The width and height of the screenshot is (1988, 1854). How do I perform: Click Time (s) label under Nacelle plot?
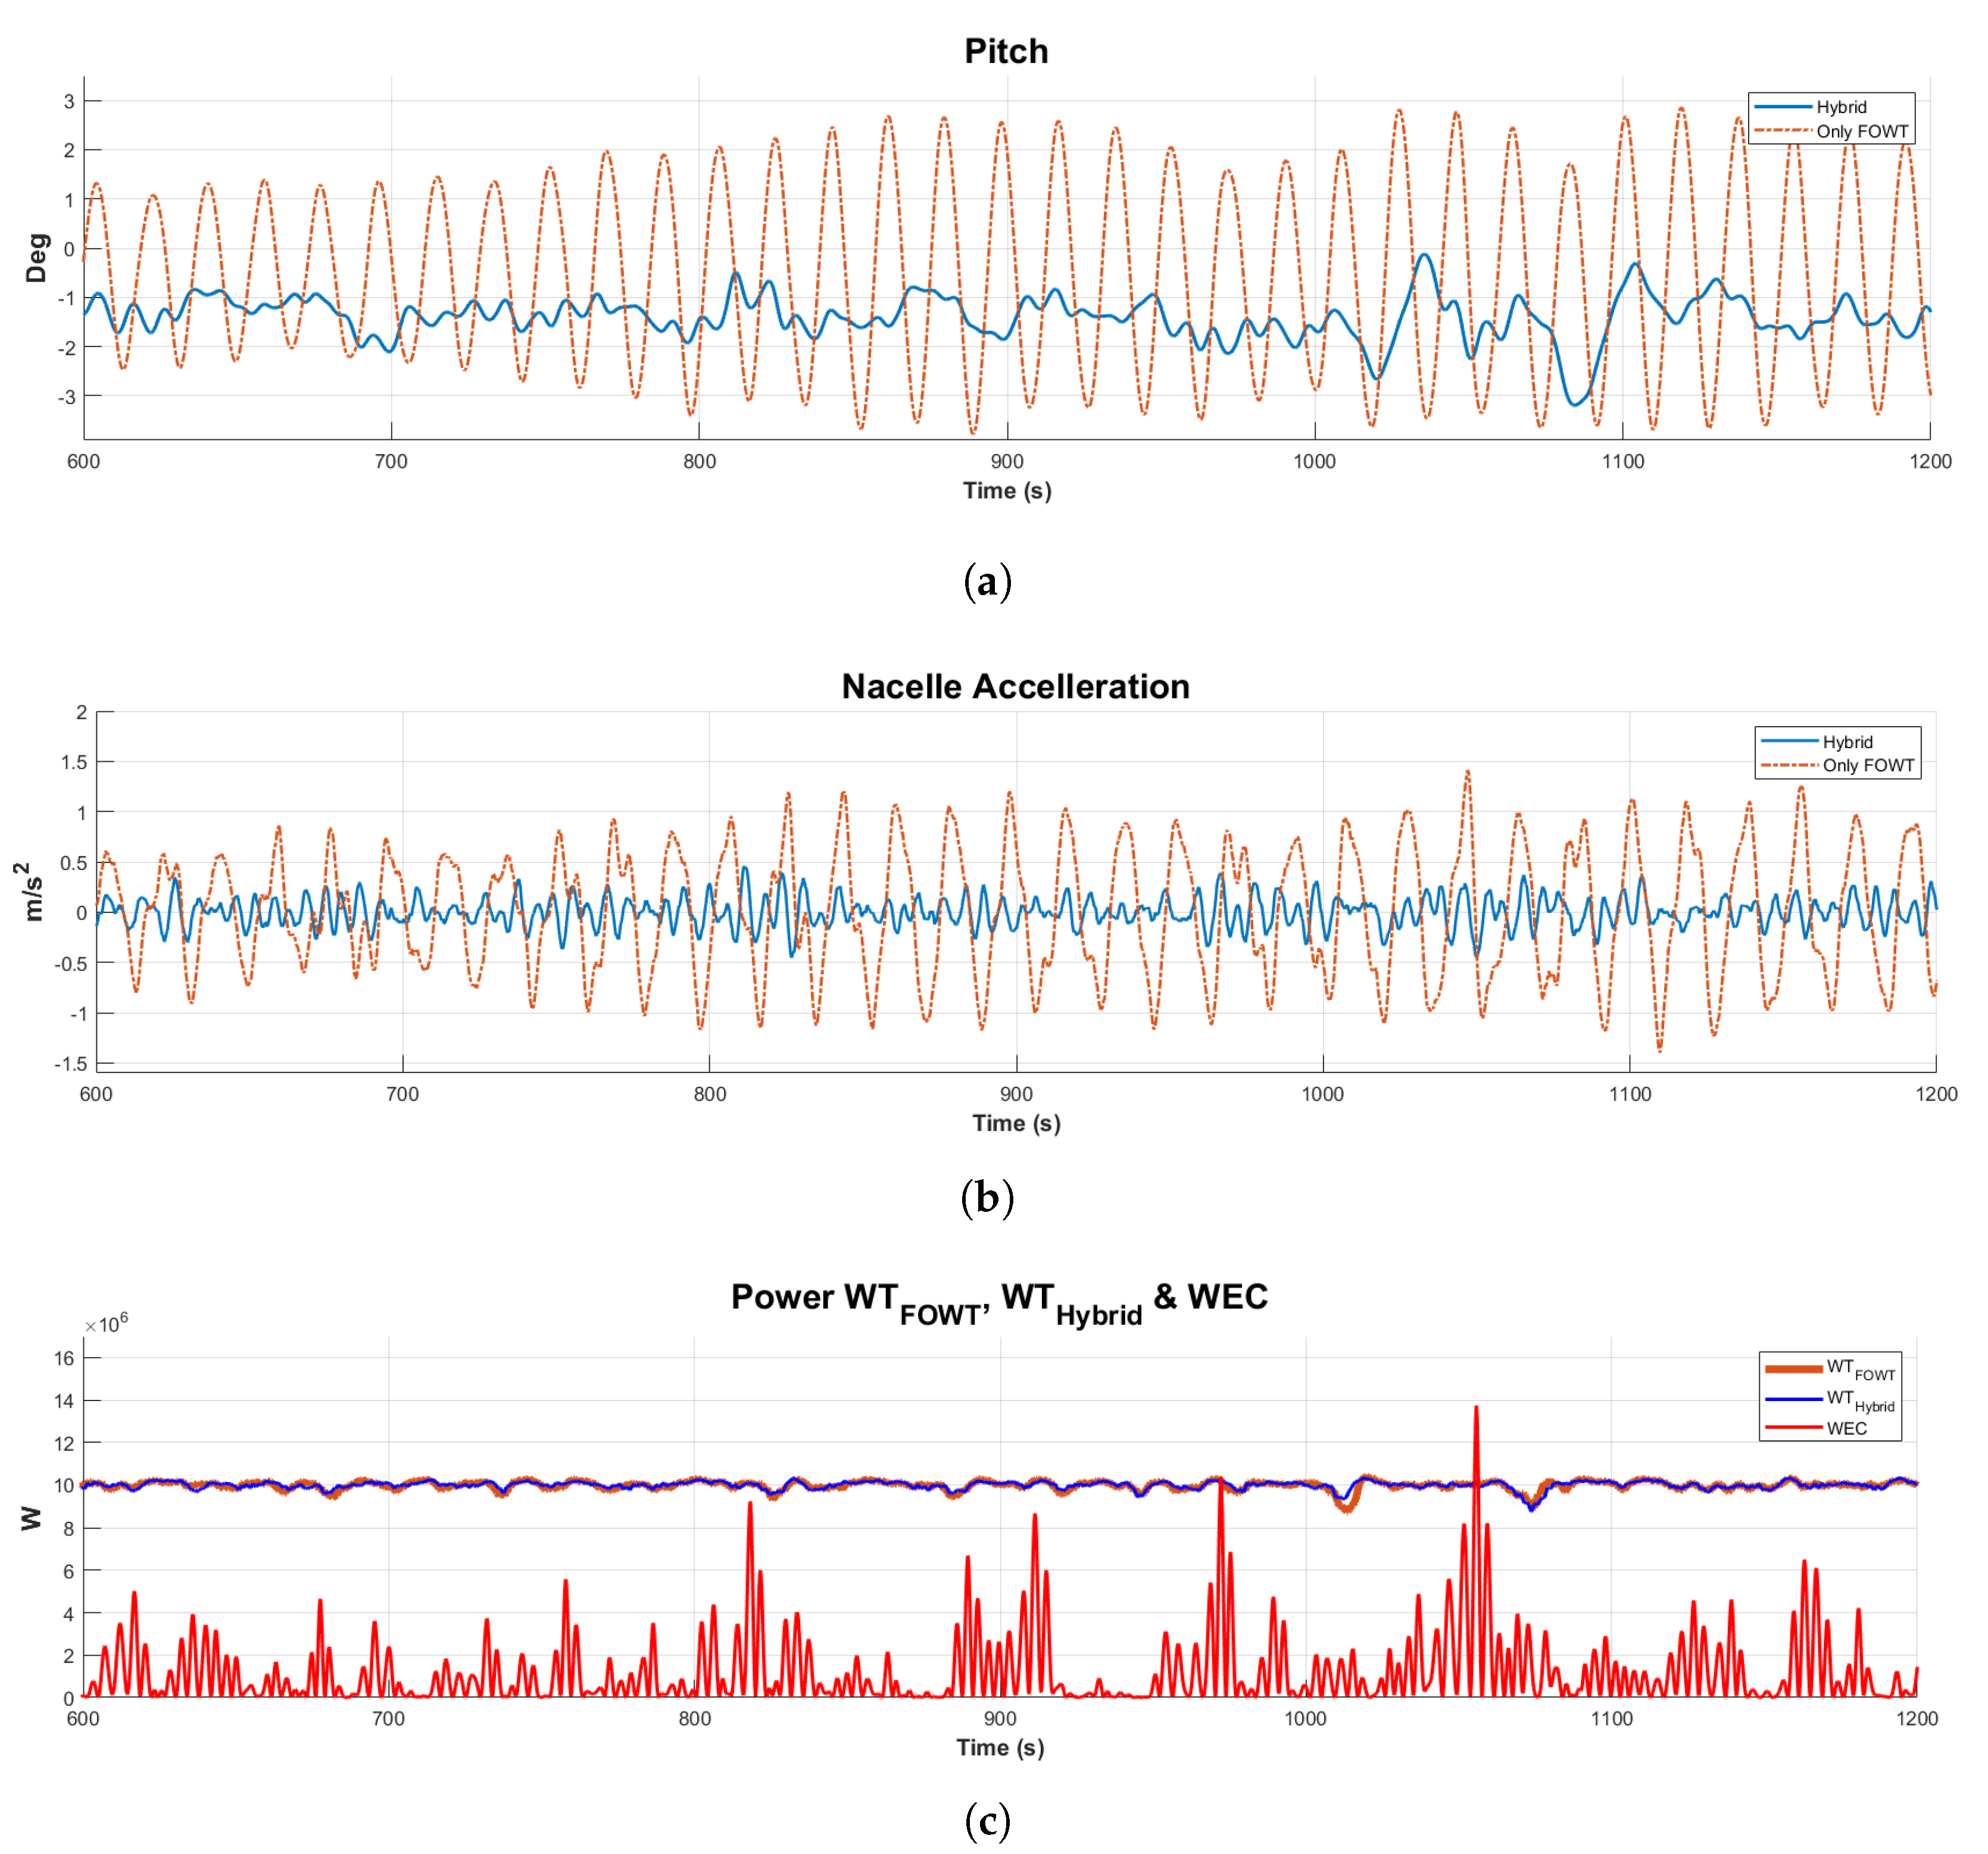pyautogui.click(x=1016, y=1123)
